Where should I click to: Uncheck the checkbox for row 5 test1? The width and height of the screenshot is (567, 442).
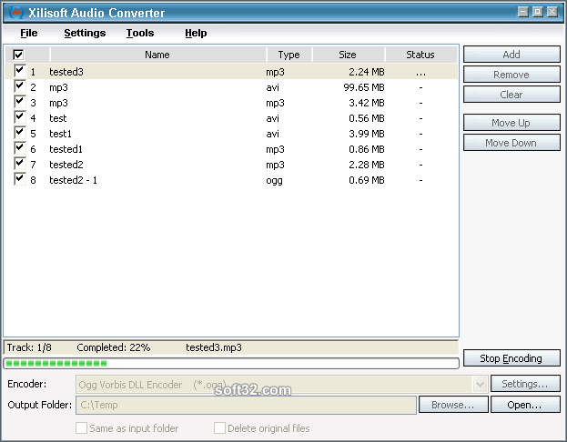pos(20,133)
